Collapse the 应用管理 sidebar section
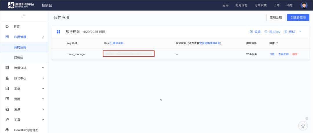Image resolution: width=313 pixels, height=133 pixels. pyautogui.click(x=43, y=37)
